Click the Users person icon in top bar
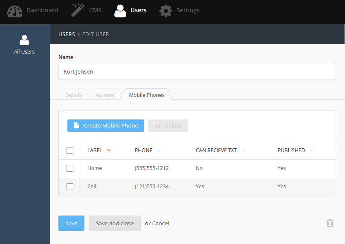Viewport: 345px width, 244px height. pos(120,11)
